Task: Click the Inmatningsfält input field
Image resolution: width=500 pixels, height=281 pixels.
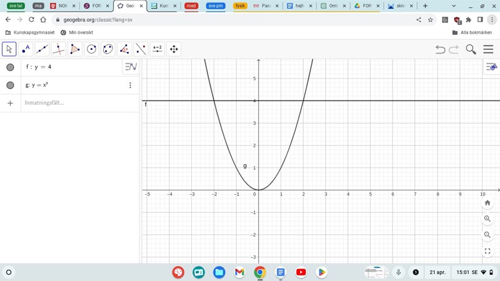Action: (75, 103)
